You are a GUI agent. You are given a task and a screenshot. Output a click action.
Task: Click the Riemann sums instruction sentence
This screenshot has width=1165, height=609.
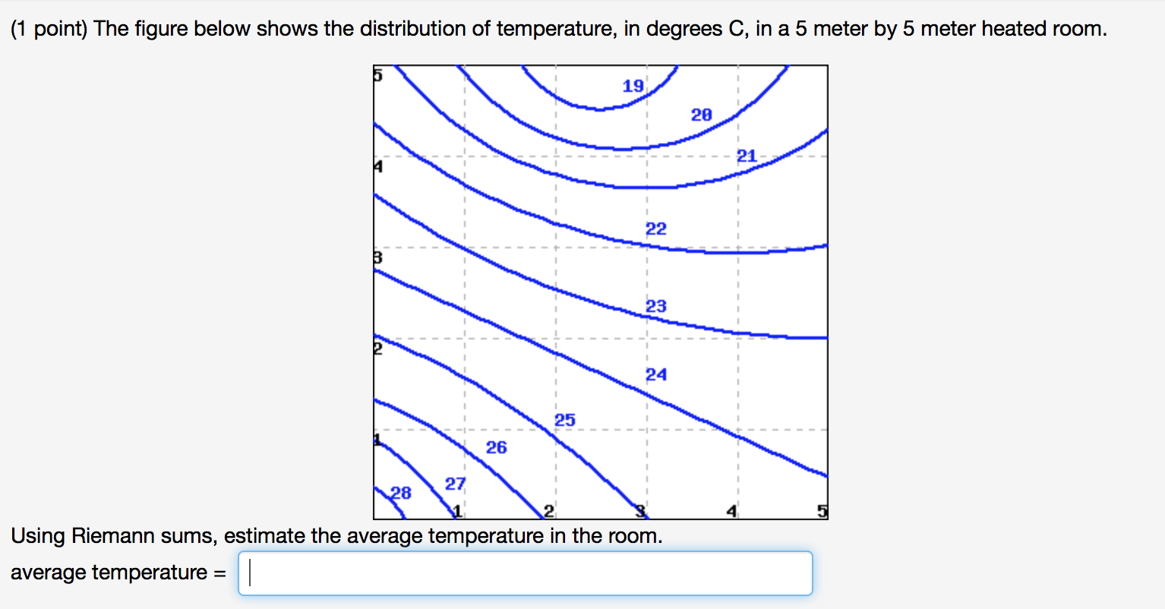pyautogui.click(x=334, y=535)
